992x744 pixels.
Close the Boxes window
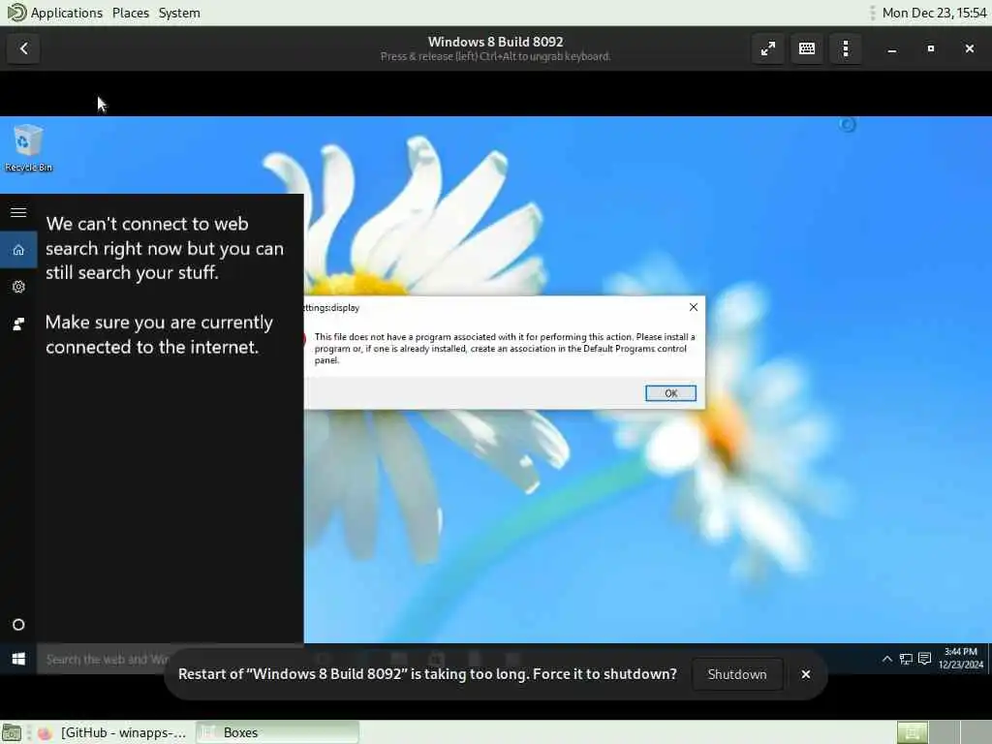pyautogui.click(x=969, y=48)
